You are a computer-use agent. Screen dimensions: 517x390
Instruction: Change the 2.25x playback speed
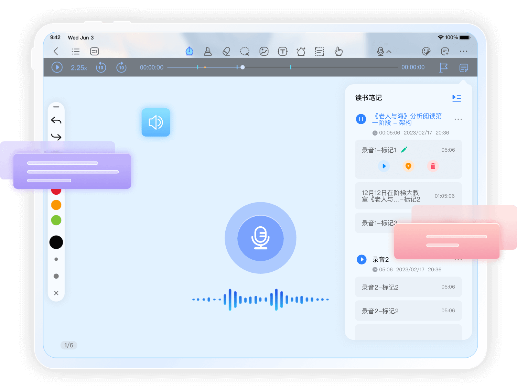[x=79, y=68]
